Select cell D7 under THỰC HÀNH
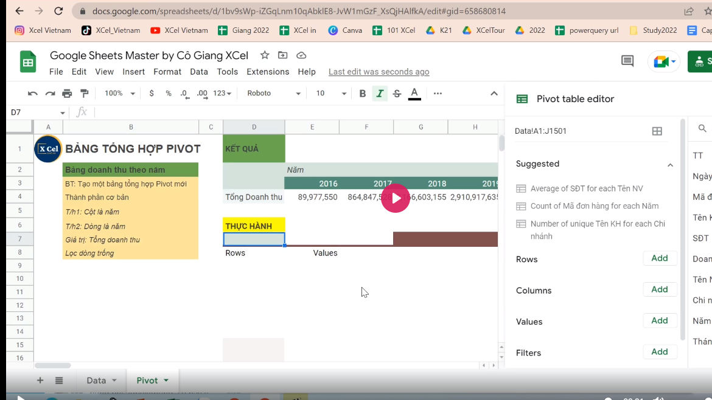 pos(254,239)
